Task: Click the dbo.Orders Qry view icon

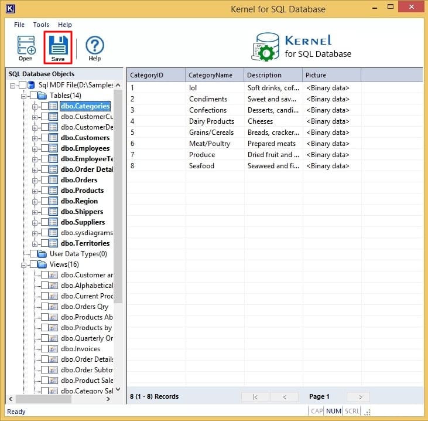Action: (53, 307)
